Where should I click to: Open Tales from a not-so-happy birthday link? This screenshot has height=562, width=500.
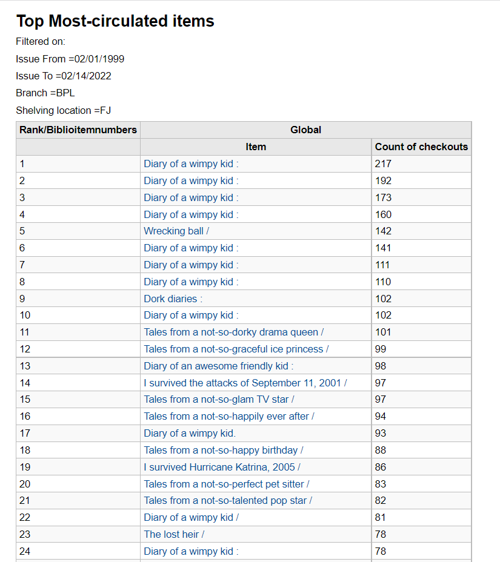(x=223, y=450)
